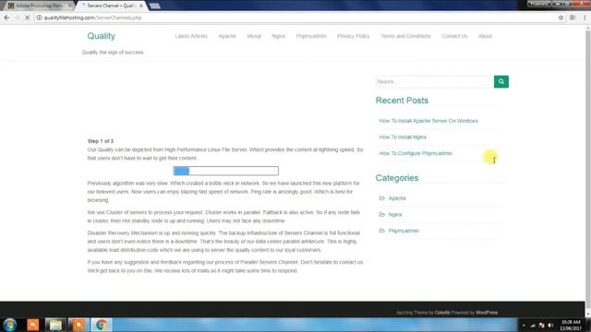Click the volume speaker tray icon
The height and width of the screenshot is (332, 591).
pyautogui.click(x=550, y=325)
